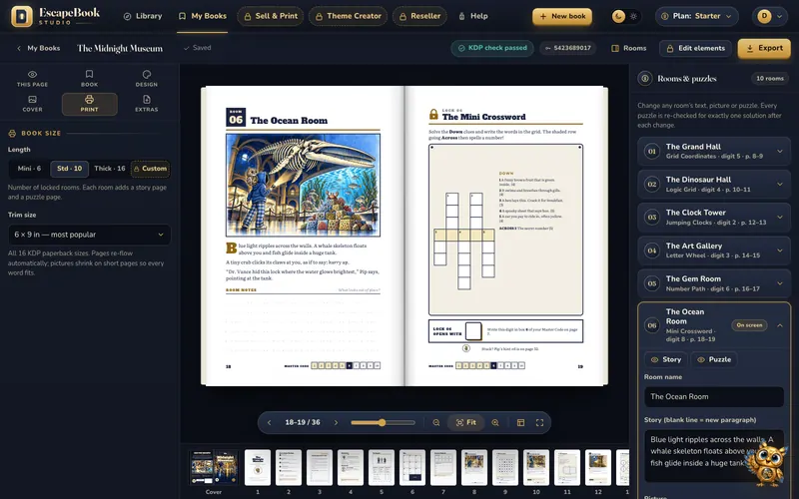The width and height of the screenshot is (799, 499).
Task: Click the locked Edit elements button
Action: [695, 48]
